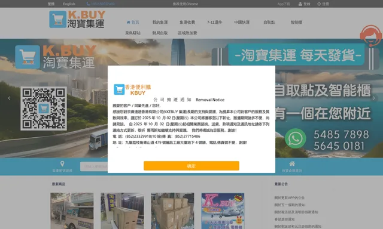Open the delivery van product thumbnail
Image resolution: width=383 pixels, height=229 pixels.
pyautogui.click(x=72, y=211)
